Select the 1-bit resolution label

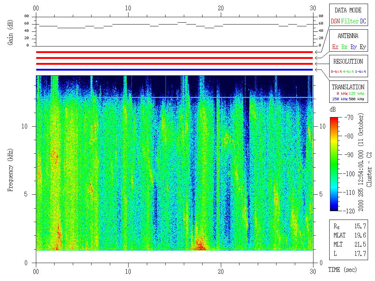[360, 71]
